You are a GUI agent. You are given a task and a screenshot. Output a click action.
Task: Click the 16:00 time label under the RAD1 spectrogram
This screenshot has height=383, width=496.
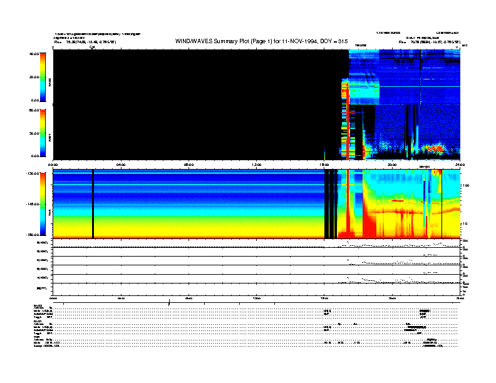[324, 165]
